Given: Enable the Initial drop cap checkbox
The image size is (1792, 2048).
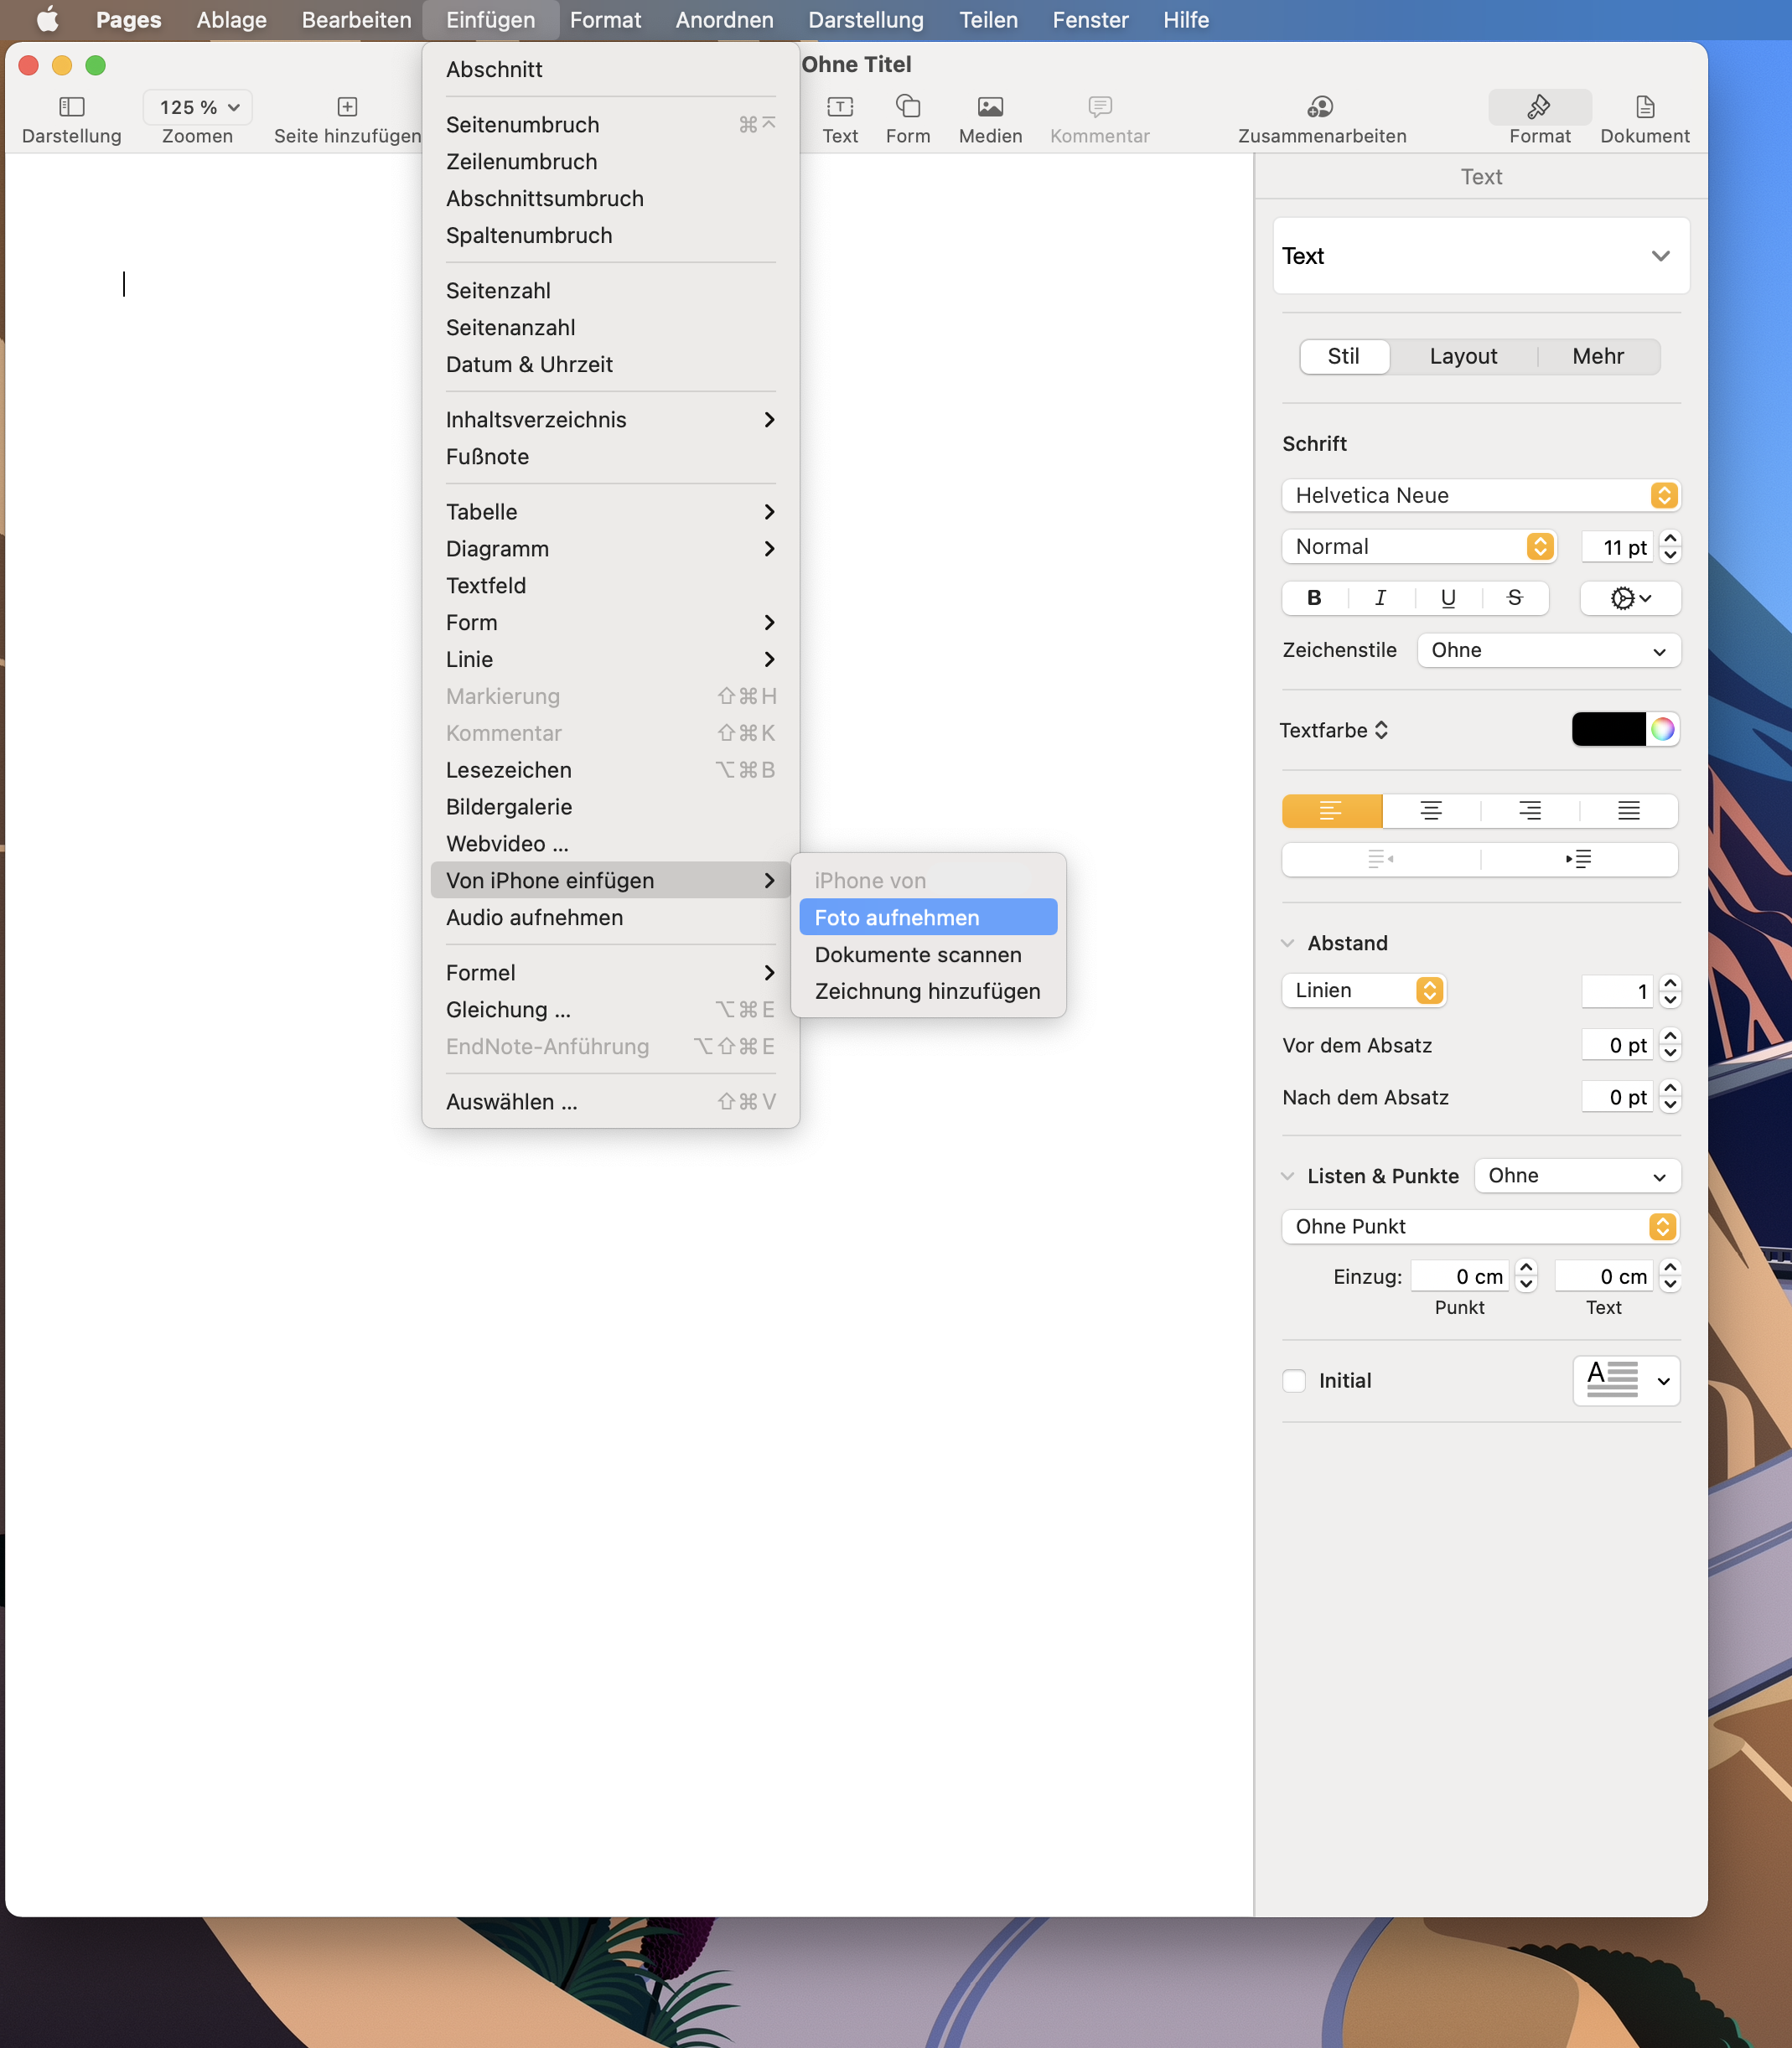Looking at the screenshot, I should (x=1294, y=1380).
